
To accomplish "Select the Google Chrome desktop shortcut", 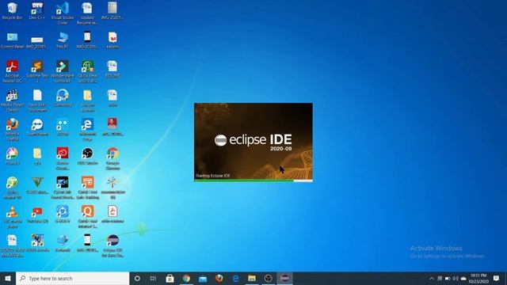I will coord(112,158).
